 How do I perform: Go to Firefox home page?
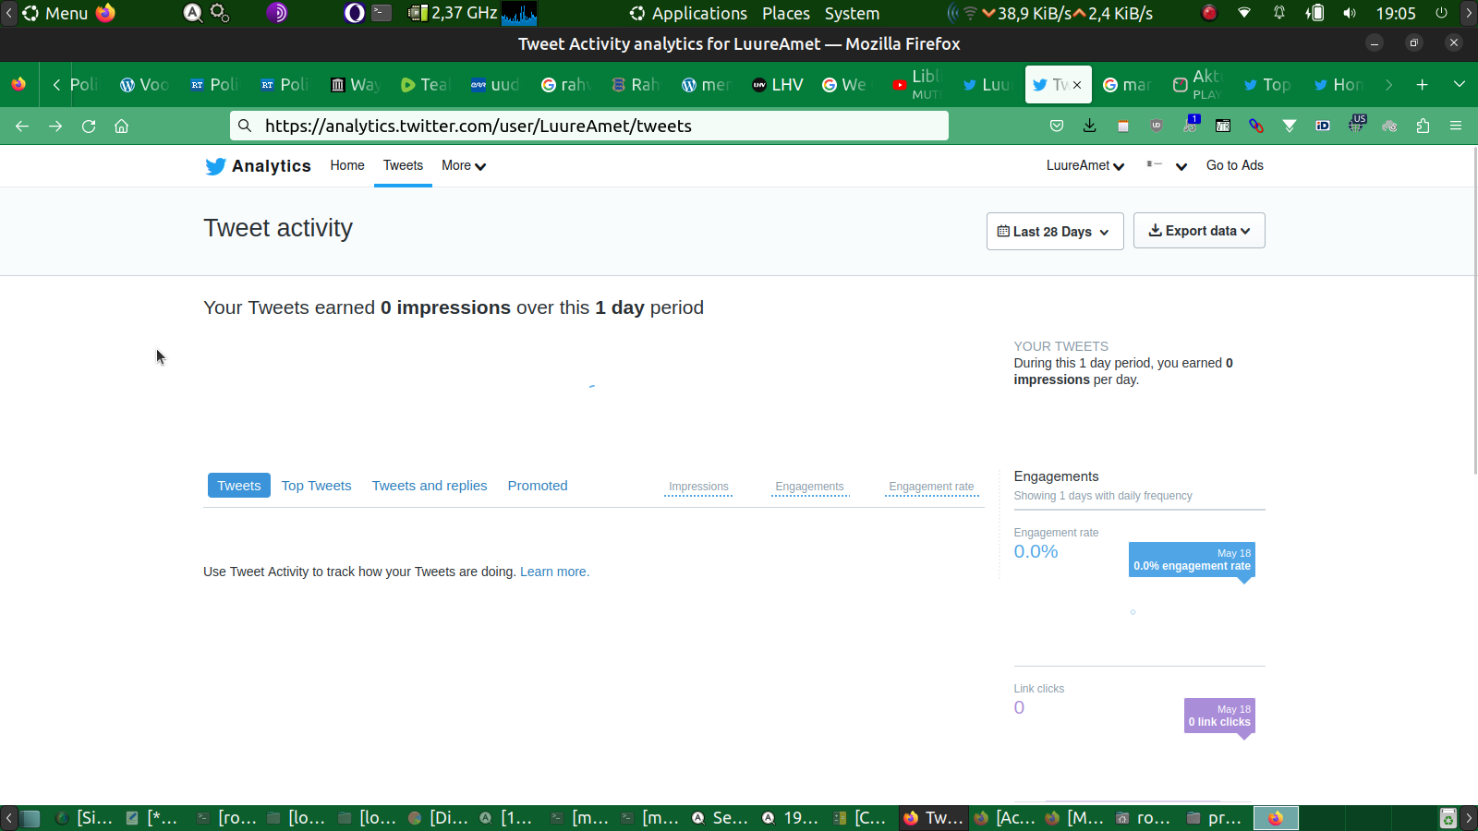point(121,126)
